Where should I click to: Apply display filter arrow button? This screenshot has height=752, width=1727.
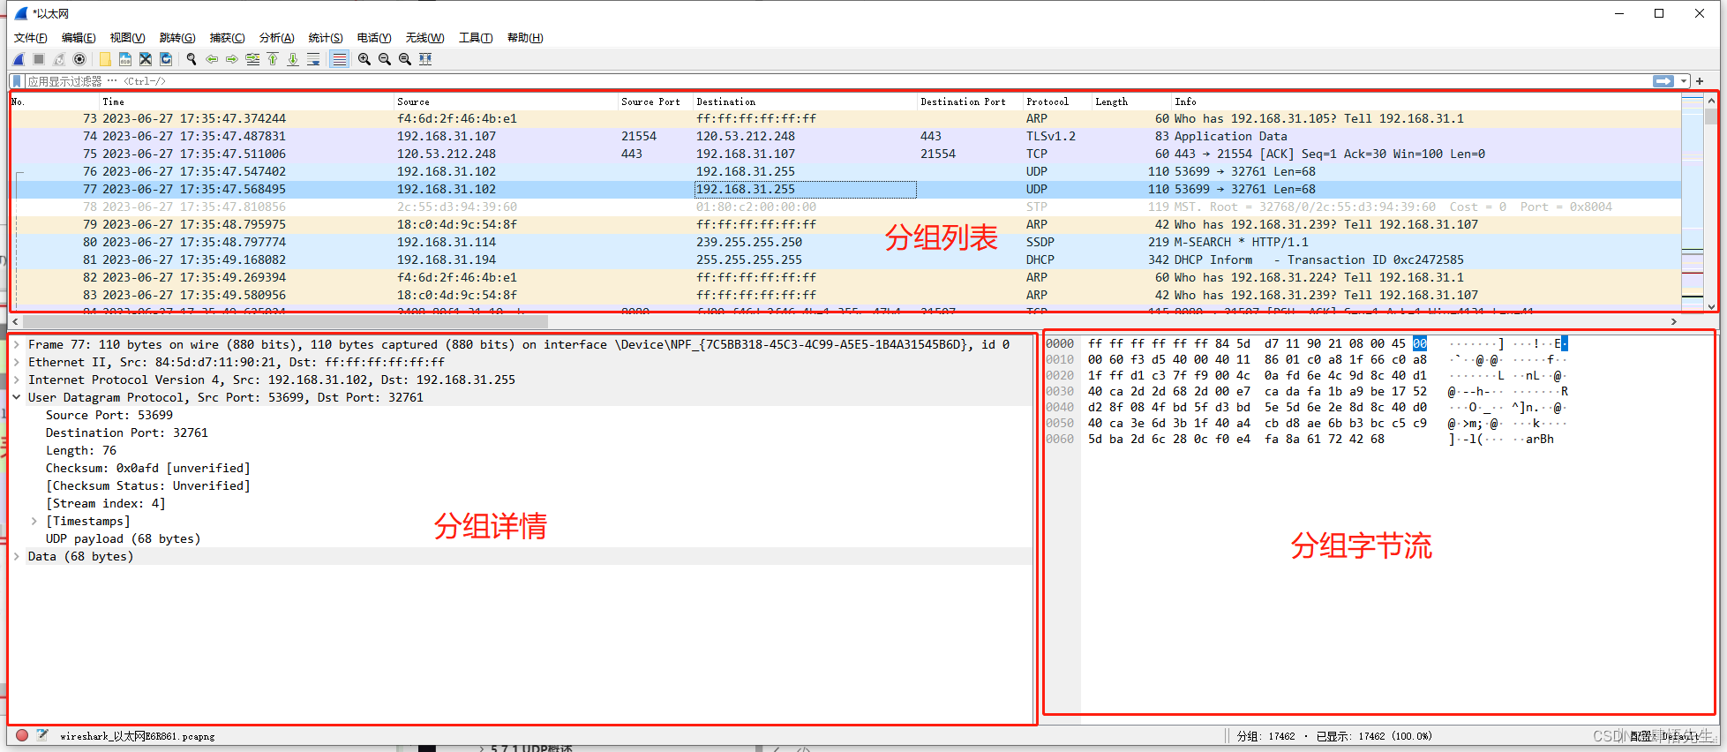[x=1663, y=81]
